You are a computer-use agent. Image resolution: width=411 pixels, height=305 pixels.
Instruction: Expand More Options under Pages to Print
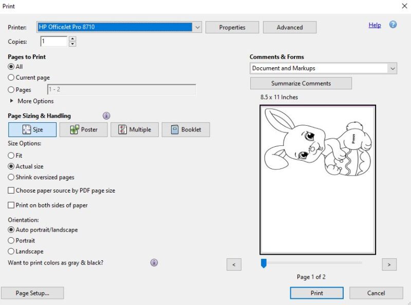pos(12,101)
